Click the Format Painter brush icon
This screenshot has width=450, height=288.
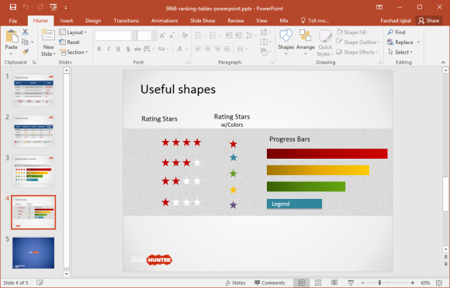(x=26, y=52)
